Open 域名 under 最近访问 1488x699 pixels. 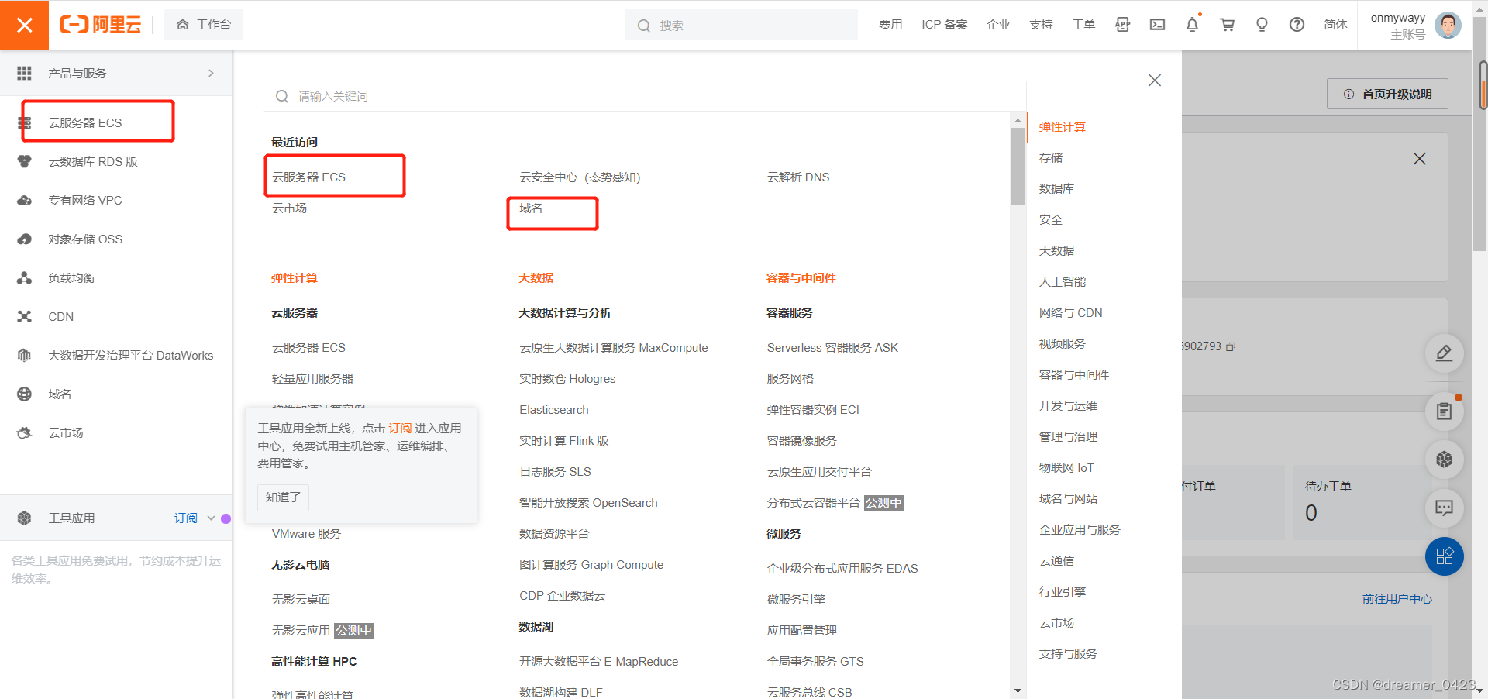pyautogui.click(x=531, y=208)
